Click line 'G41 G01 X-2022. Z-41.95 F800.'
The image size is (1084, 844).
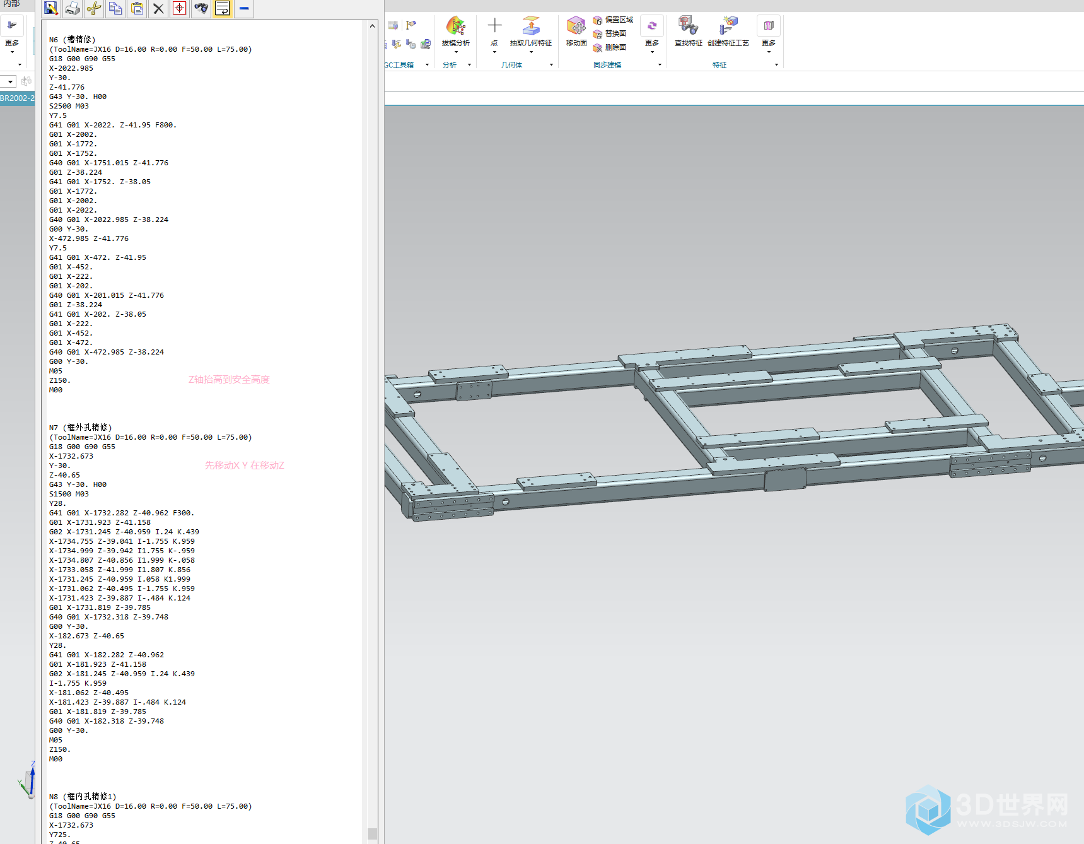pos(113,125)
